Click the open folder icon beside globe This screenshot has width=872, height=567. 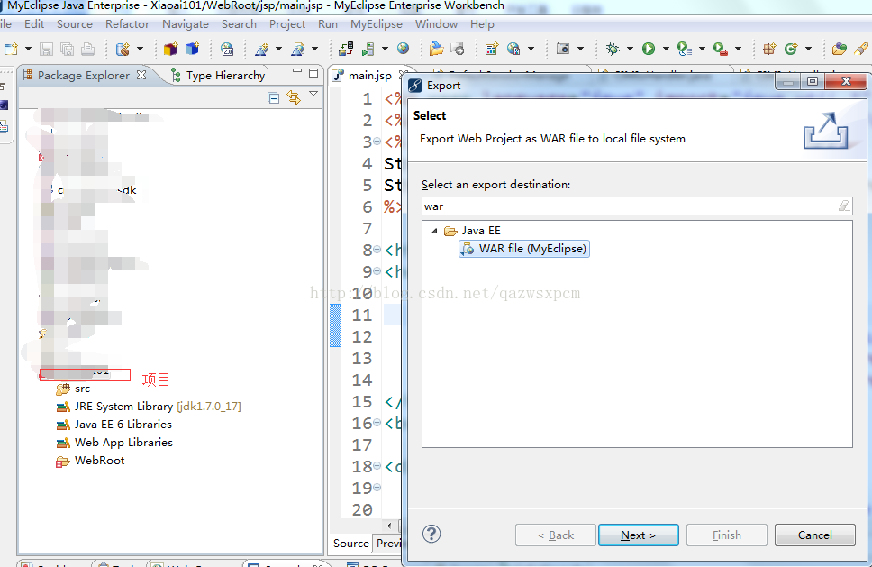pos(437,49)
